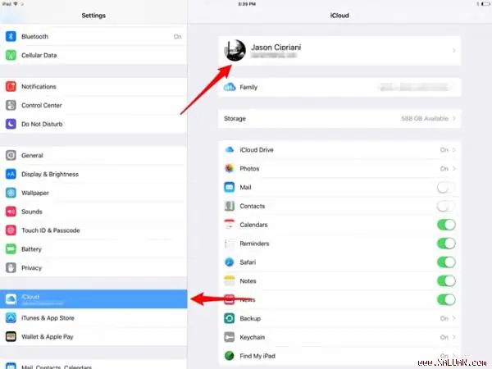Image resolution: width=492 pixels, height=369 pixels.
Task: Tap the Keychain key icon
Action: pos(230,337)
